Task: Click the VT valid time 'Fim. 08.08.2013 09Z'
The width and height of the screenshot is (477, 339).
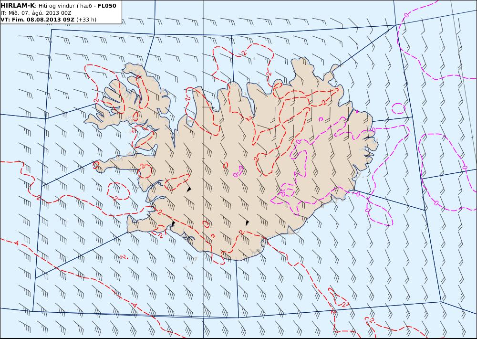Action: pos(43,20)
